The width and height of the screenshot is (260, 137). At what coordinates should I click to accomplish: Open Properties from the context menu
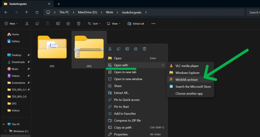pos(136,134)
